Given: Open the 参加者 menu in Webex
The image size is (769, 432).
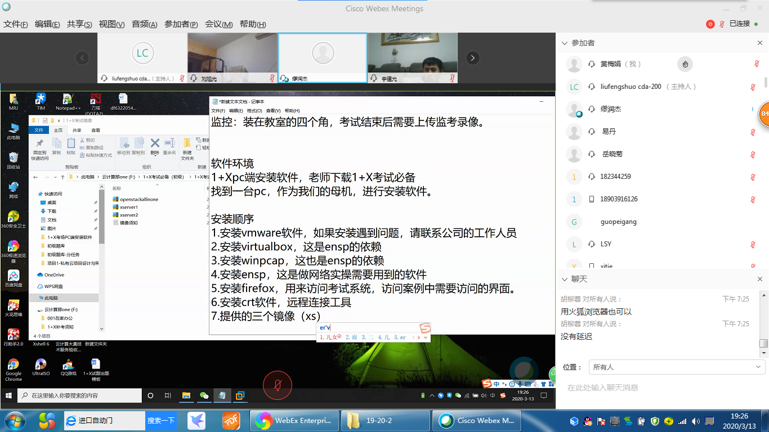Looking at the screenshot, I should (x=181, y=24).
